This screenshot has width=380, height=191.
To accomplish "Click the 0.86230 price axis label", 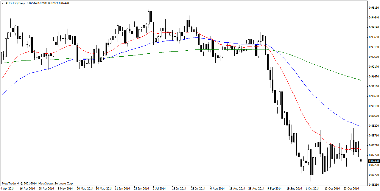I will point(373,185).
